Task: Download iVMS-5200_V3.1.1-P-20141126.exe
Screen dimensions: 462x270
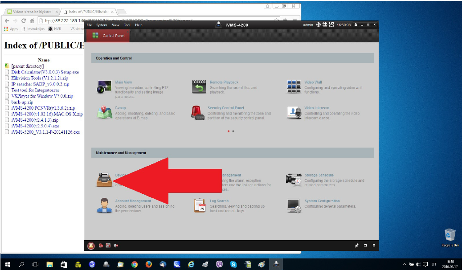Action: 46,132
